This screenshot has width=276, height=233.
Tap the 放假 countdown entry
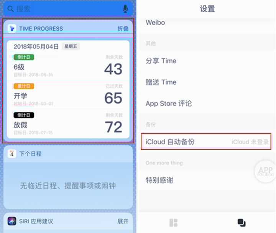tap(68, 124)
